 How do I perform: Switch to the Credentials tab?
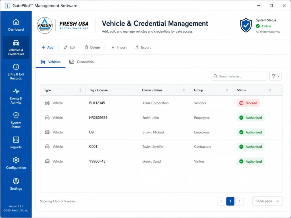pyautogui.click(x=81, y=62)
